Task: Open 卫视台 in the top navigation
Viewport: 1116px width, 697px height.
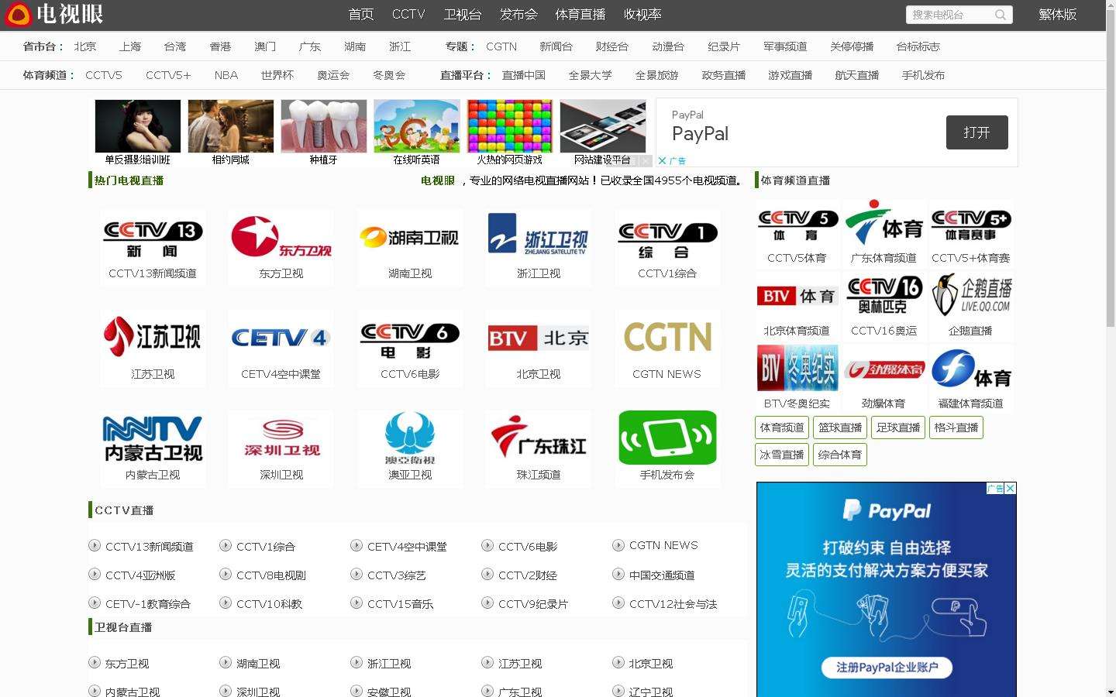Action: pyautogui.click(x=463, y=15)
